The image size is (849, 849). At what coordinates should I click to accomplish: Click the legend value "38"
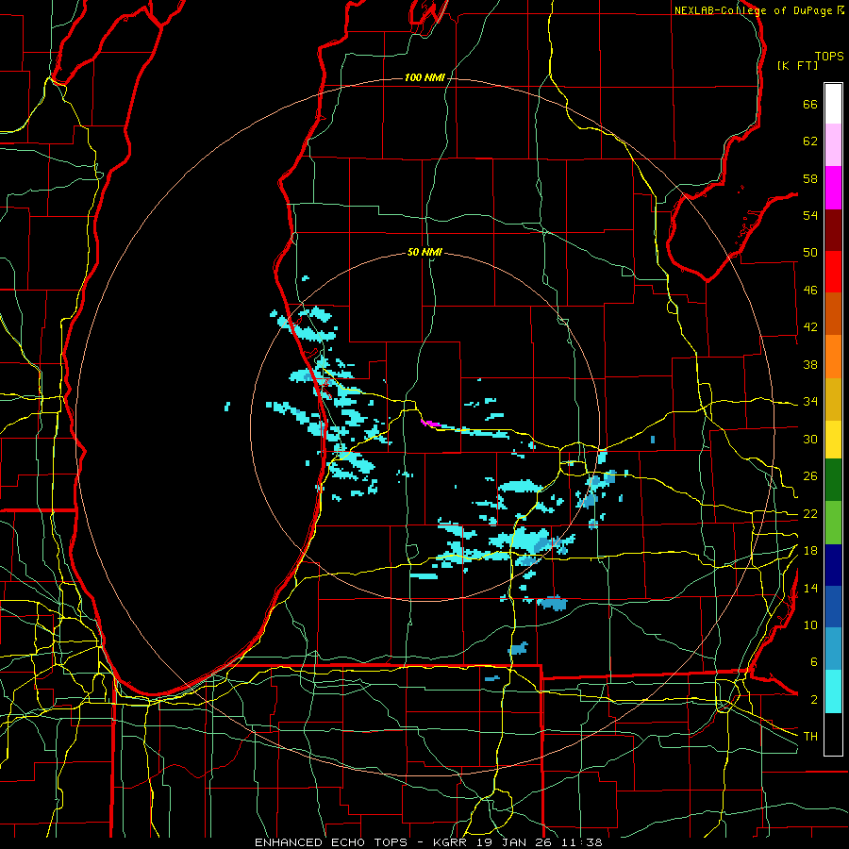(x=810, y=364)
